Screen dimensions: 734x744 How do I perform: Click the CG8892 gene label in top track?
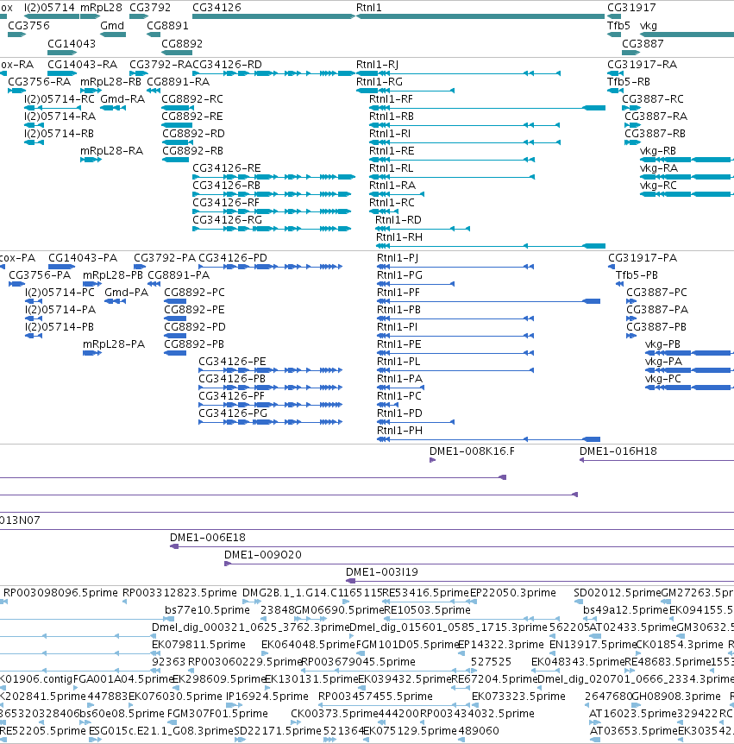[x=182, y=44]
